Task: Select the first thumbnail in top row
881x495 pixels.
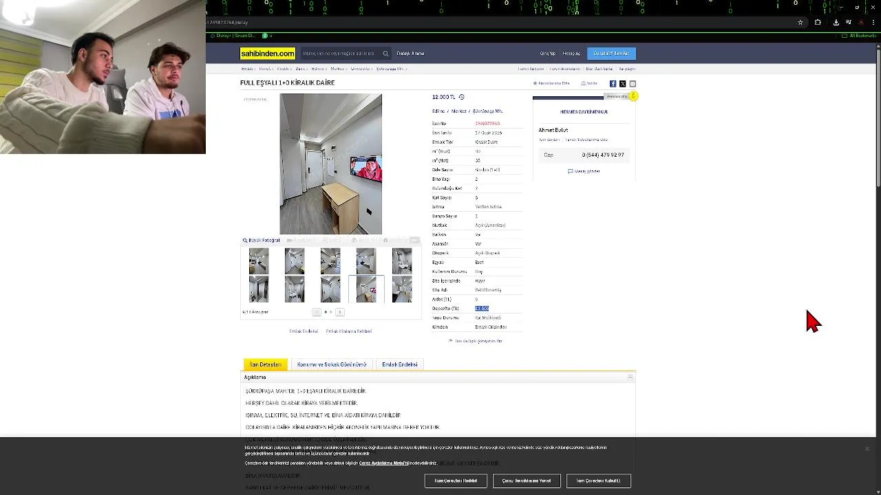Action: click(x=259, y=261)
